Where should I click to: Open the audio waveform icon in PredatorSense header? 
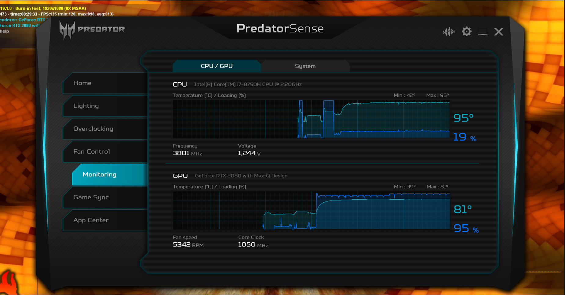[449, 31]
